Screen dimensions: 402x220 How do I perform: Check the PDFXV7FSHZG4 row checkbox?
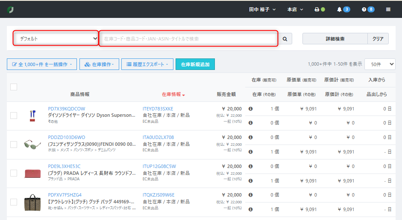pyautogui.click(x=14, y=202)
